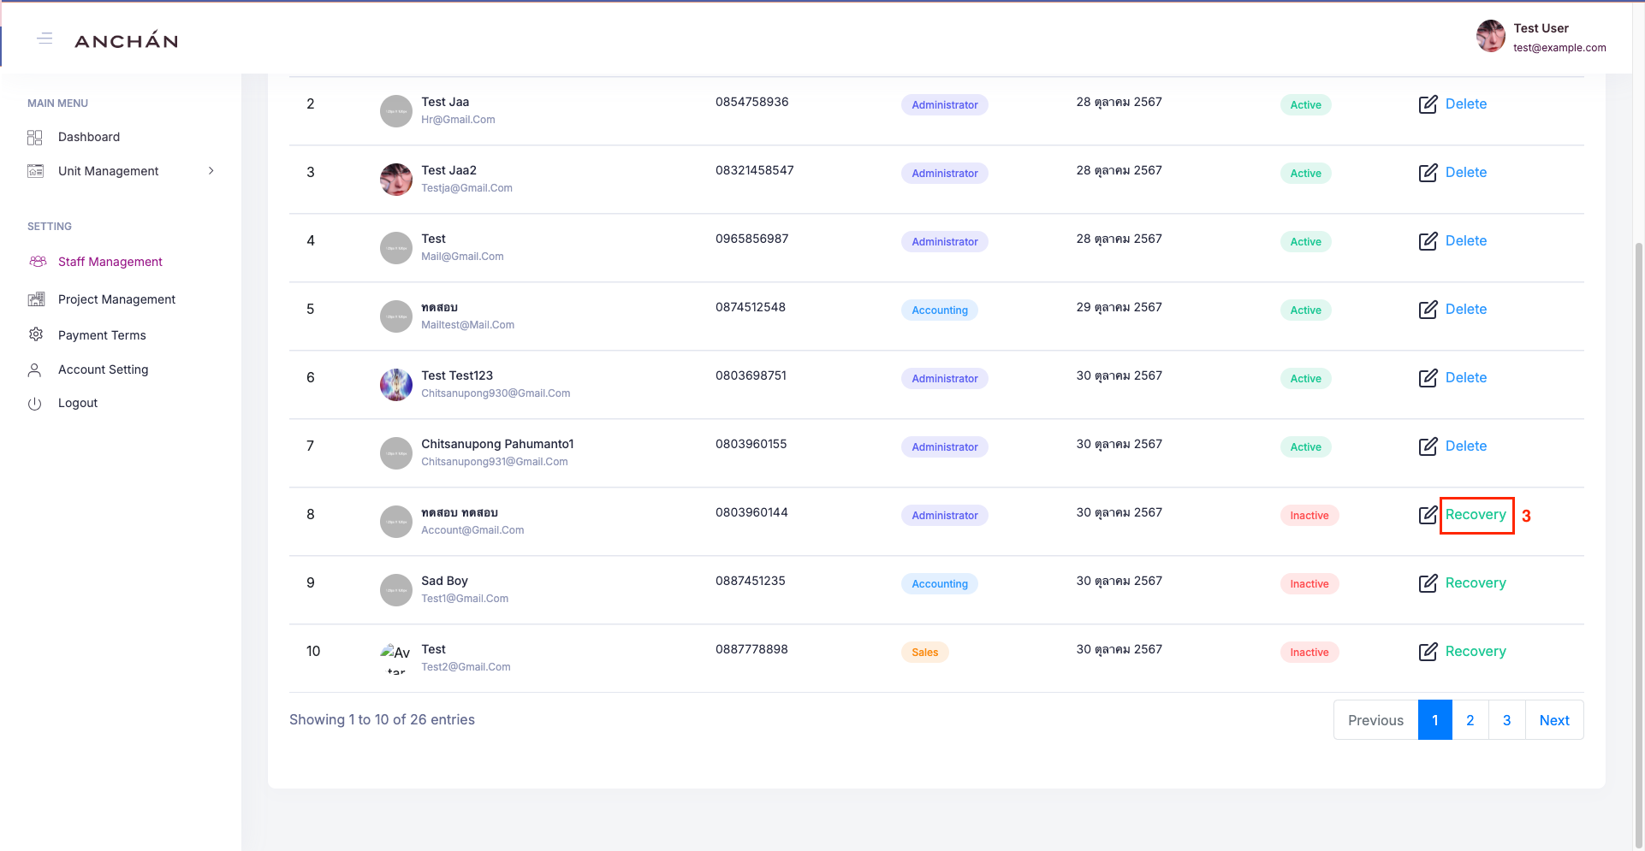Select Staff Management in settings

click(x=110, y=262)
